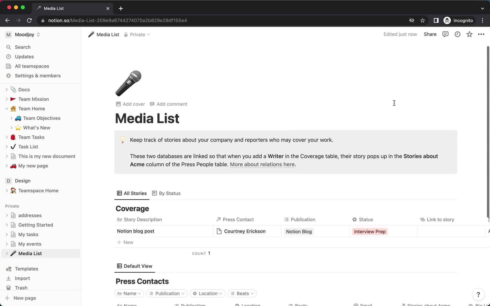Click the comments icon in toolbar
This screenshot has height=306, width=490.
446,34
